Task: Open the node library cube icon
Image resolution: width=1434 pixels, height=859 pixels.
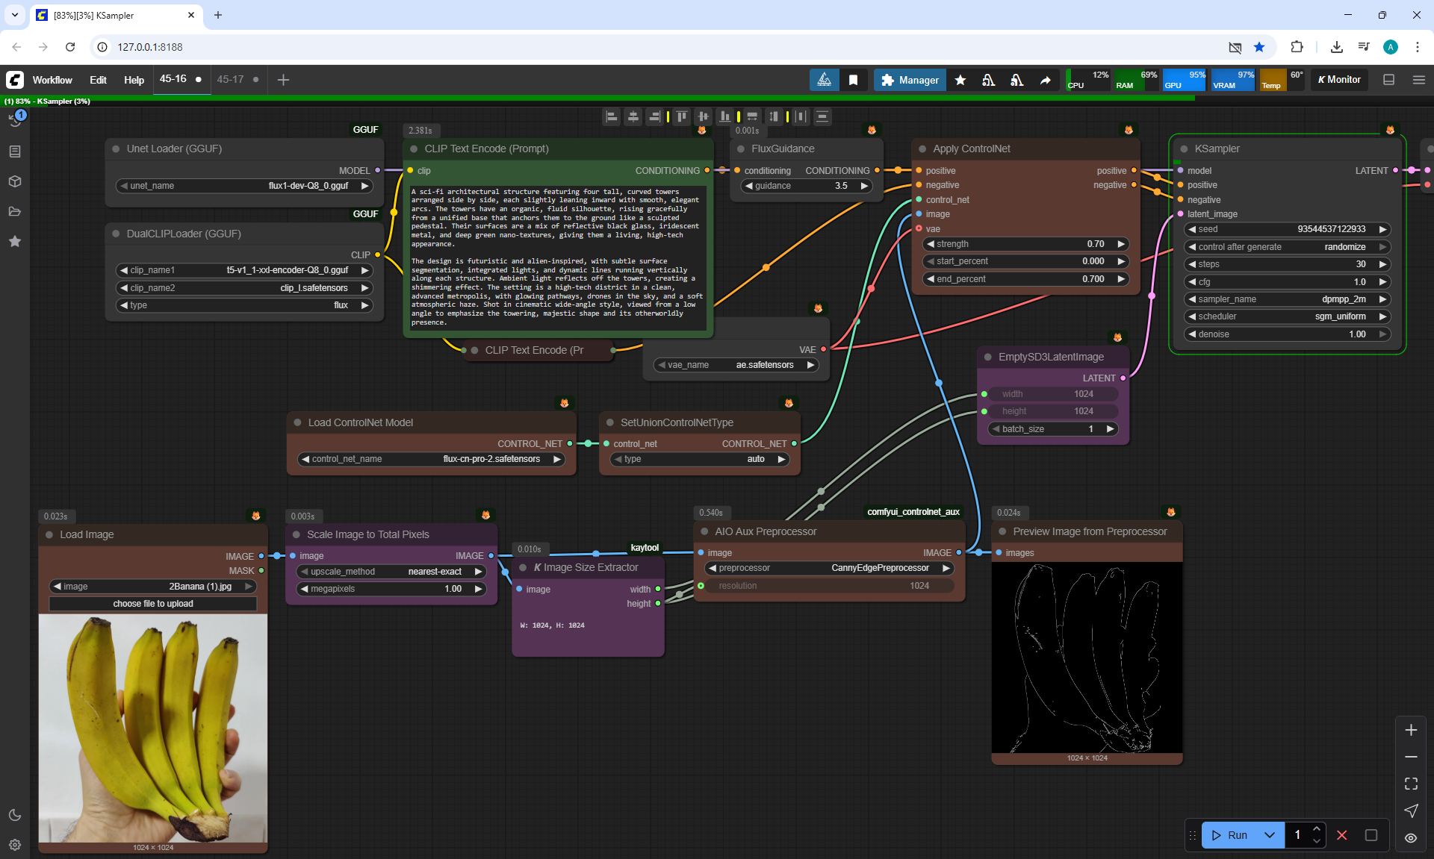Action: pos(15,181)
